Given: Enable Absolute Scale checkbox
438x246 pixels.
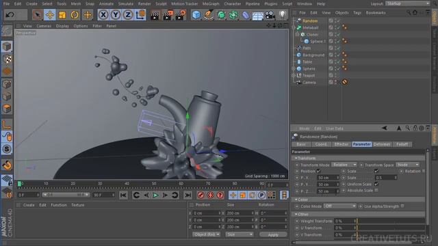Looking at the screenshot, I should click(x=376, y=190).
